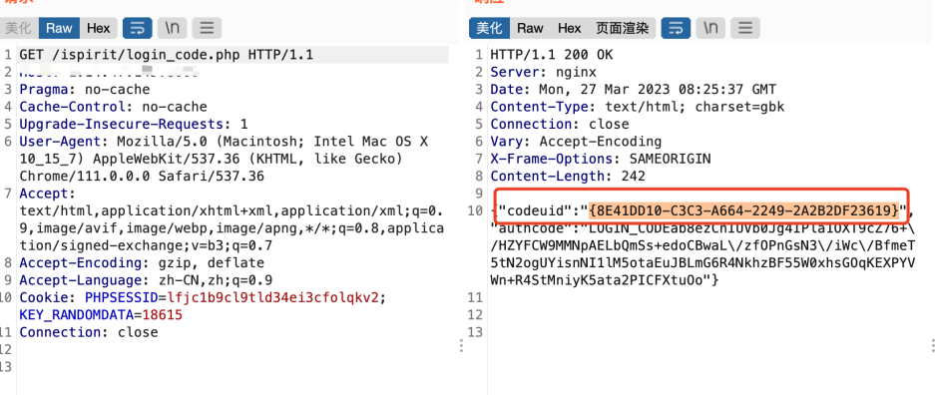
Task: Toggle word wrap icon in request panel
Action: (137, 28)
